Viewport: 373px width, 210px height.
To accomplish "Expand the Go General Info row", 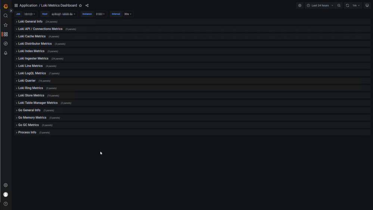I will click(x=192, y=110).
